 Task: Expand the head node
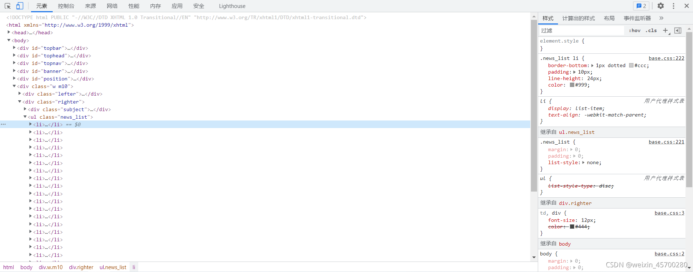pyautogui.click(x=9, y=32)
